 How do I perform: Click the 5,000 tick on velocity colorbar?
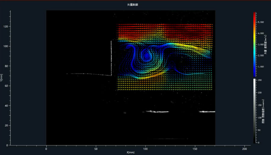coord(260,22)
